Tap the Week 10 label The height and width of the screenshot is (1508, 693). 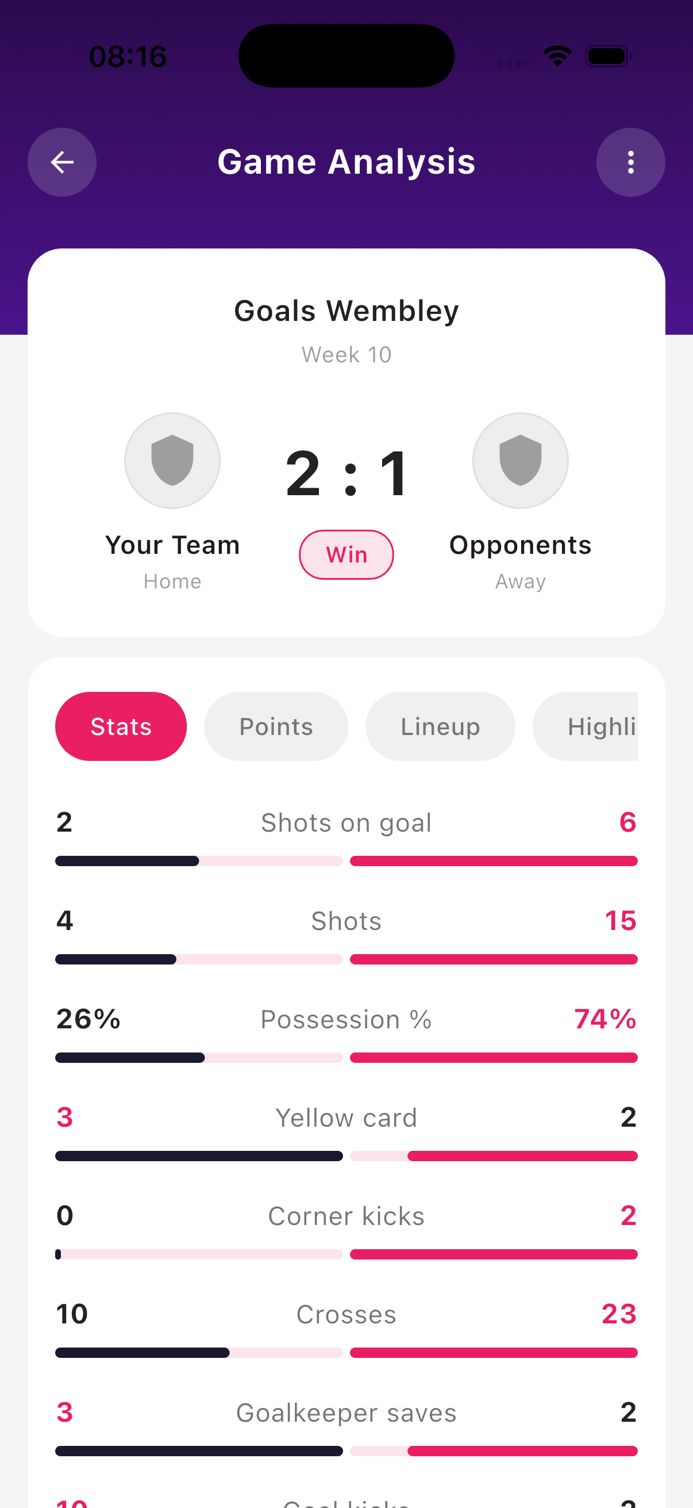point(346,354)
